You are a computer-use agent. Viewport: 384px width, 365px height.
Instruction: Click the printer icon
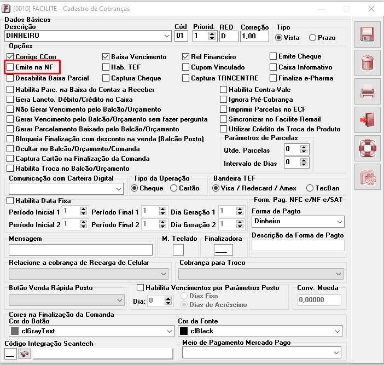click(x=368, y=91)
